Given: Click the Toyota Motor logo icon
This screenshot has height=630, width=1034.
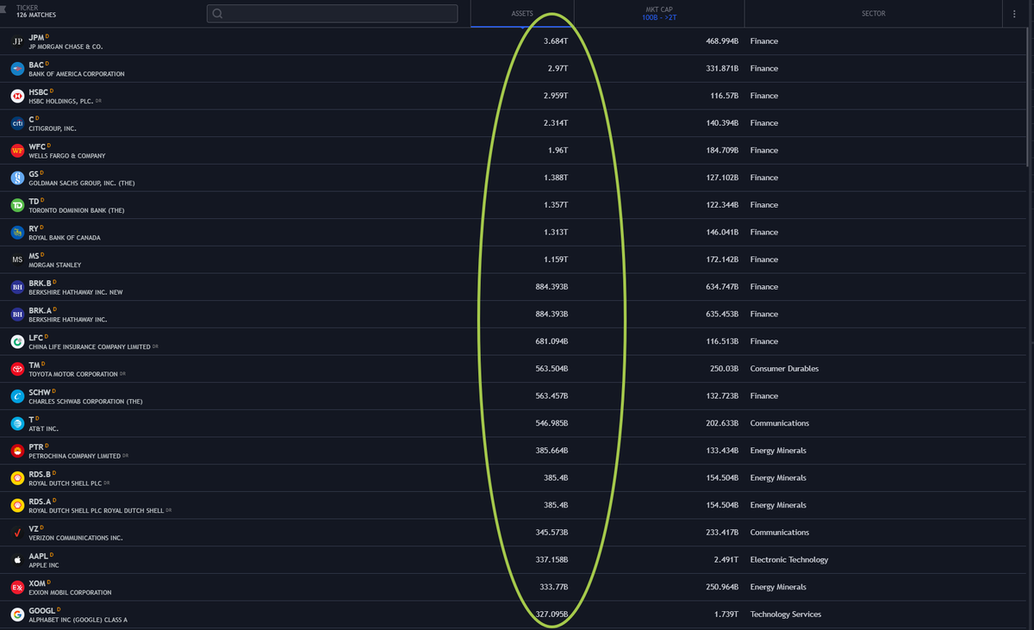Looking at the screenshot, I should point(17,369).
